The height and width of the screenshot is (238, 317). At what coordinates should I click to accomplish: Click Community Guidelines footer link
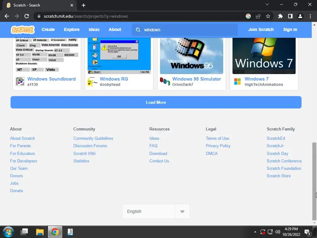pyautogui.click(x=93, y=139)
